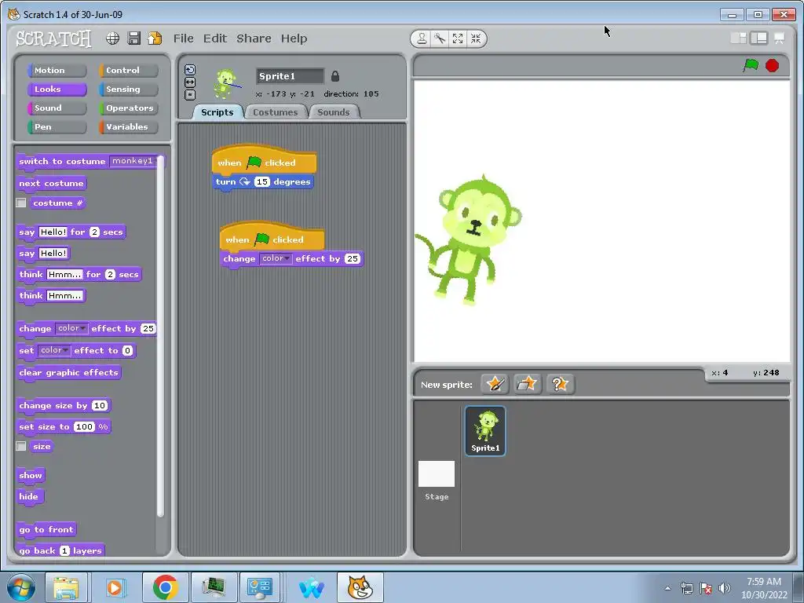Open color dropdown on set effect to block
This screenshot has height=603, width=804.
pos(54,350)
